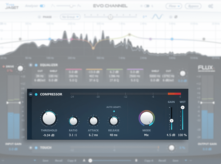221x164 pixels.
Task: Click the Bypass button in the header
Action: tap(193, 6)
